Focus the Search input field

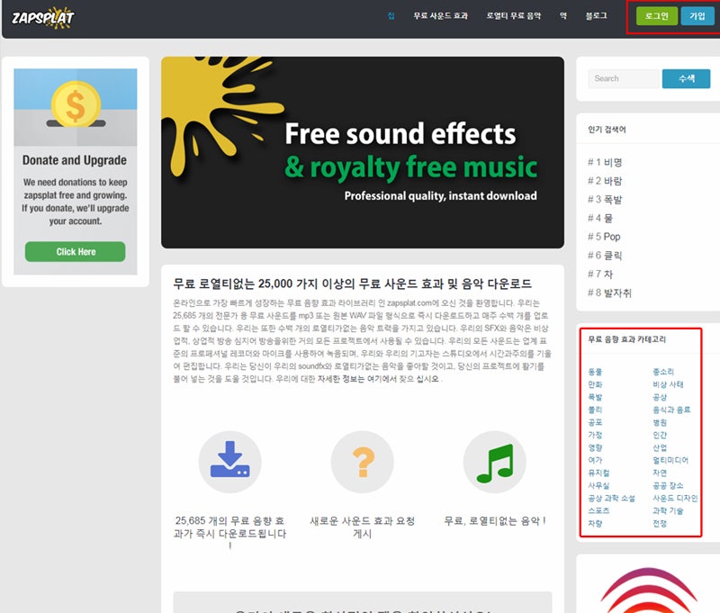point(624,78)
